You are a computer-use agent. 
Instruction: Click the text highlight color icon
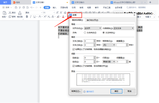click(x=58, y=17)
